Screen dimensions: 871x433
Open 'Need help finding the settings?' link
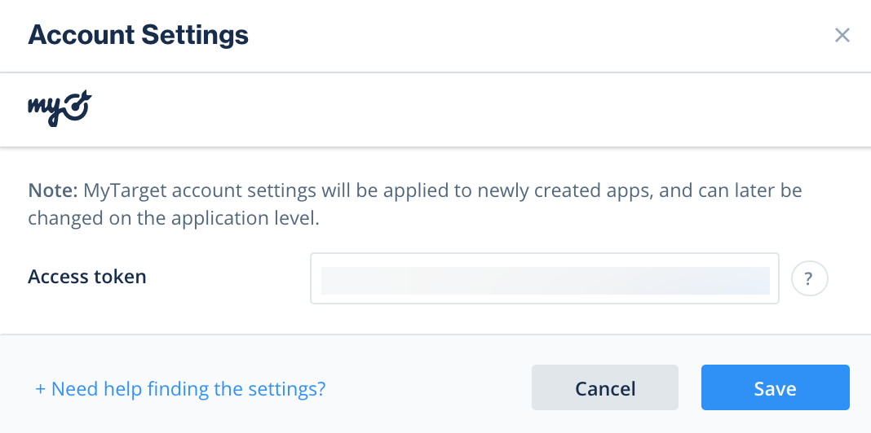pyautogui.click(x=180, y=388)
